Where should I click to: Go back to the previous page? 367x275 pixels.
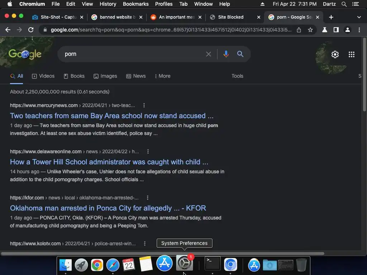pyautogui.click(x=8, y=30)
